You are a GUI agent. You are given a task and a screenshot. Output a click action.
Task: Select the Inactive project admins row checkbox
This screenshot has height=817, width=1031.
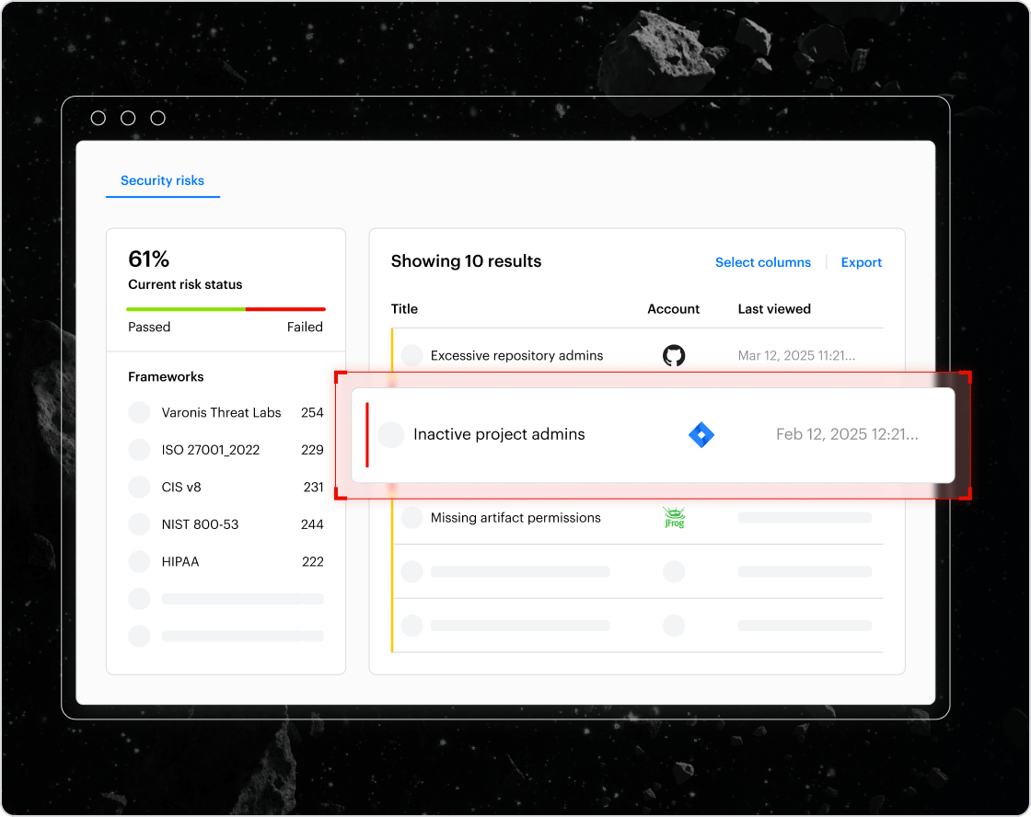tap(391, 435)
